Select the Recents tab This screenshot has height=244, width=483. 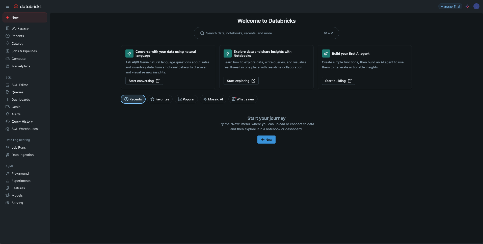pyautogui.click(x=133, y=99)
